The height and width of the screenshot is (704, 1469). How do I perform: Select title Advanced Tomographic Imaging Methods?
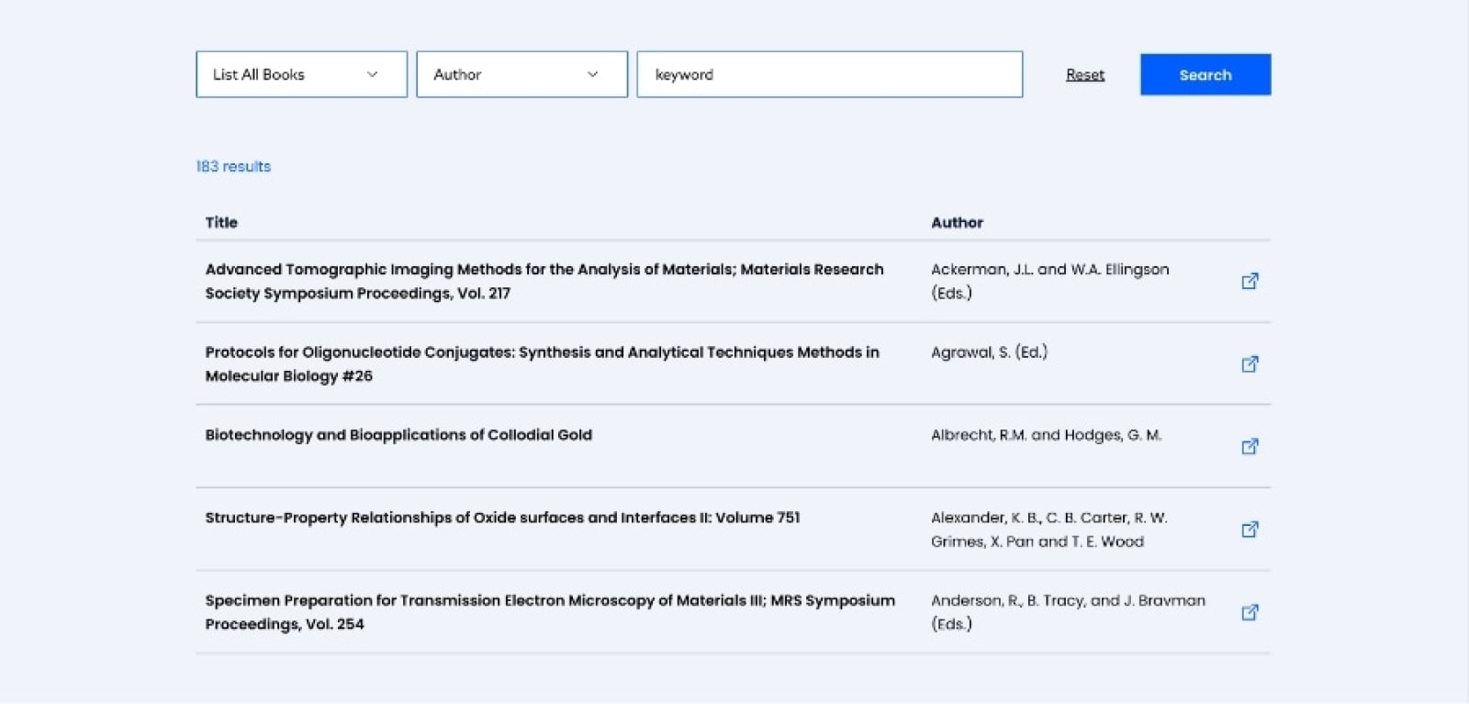pyautogui.click(x=544, y=281)
